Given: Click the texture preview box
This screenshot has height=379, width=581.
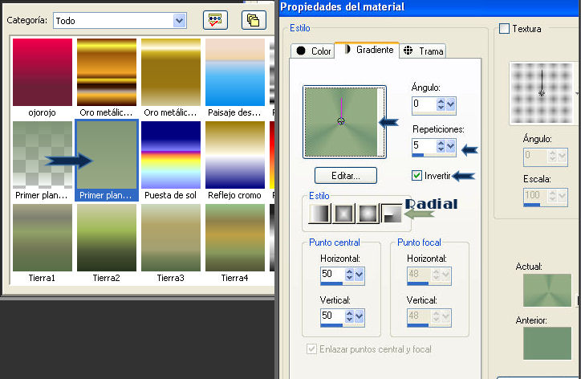Looking at the screenshot, I should (x=542, y=92).
